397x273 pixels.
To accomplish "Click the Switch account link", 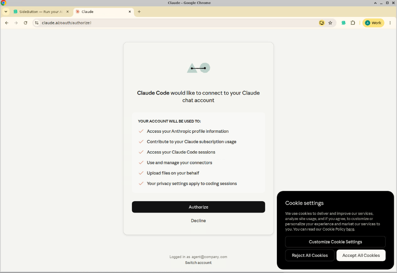I will [198, 263].
